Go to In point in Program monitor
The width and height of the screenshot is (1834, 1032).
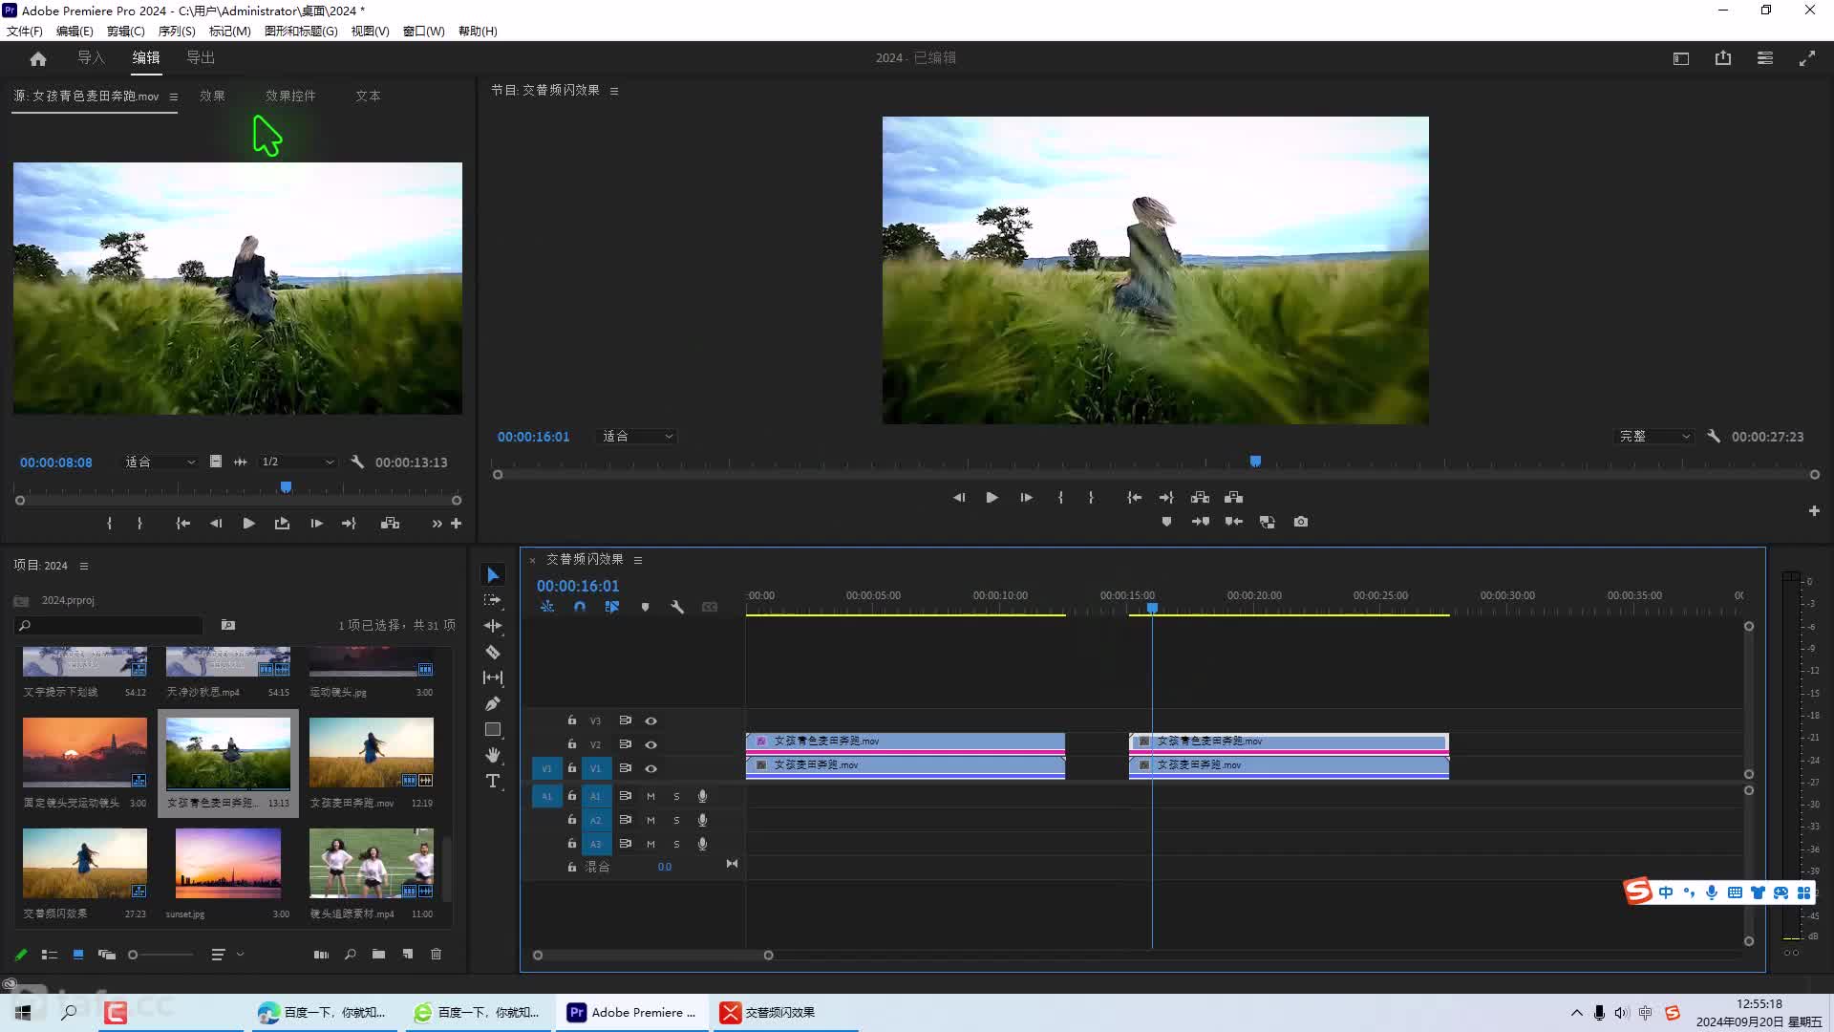pos(1134,497)
